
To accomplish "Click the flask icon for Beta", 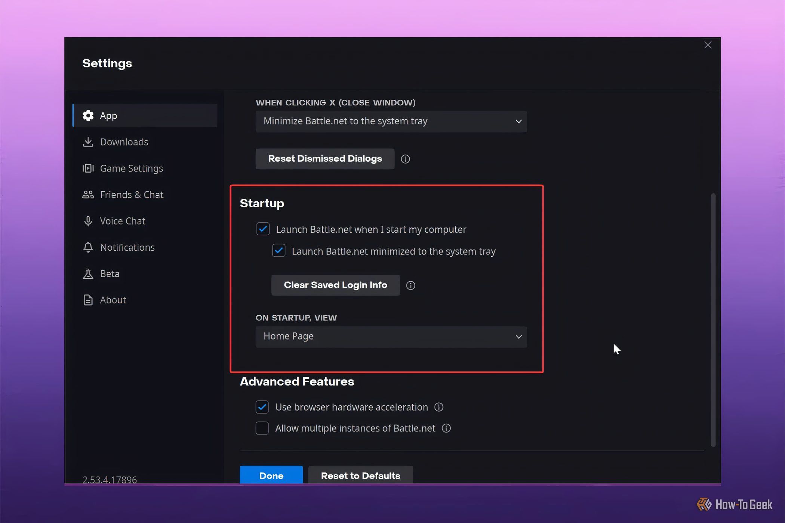I will coord(88,273).
